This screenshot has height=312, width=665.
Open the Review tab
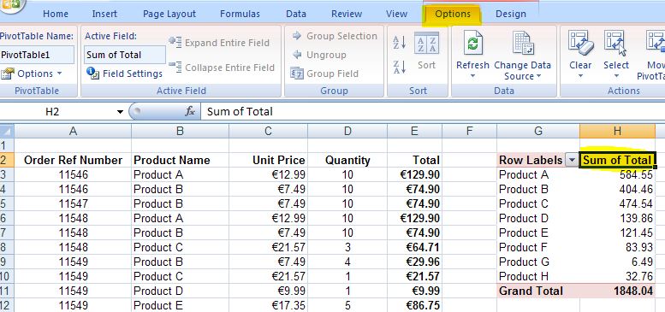pos(347,14)
